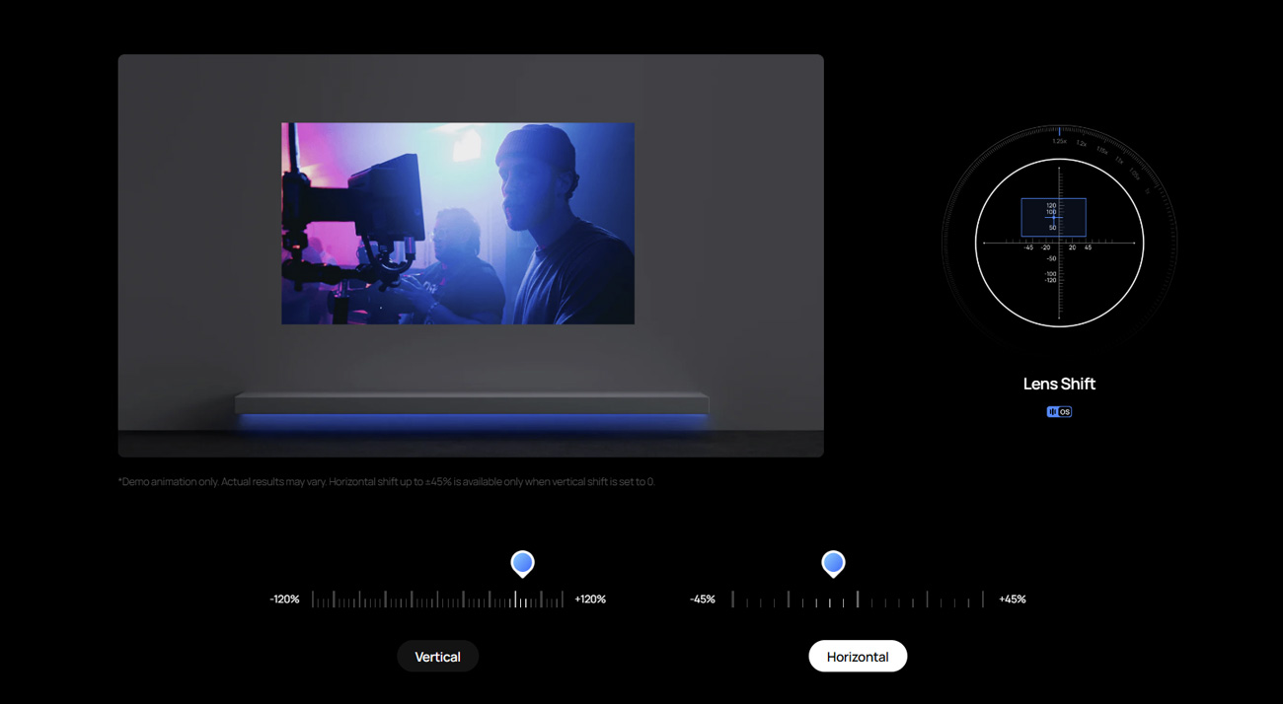
Task: Click the projected film image on the wall
Action: point(458,224)
